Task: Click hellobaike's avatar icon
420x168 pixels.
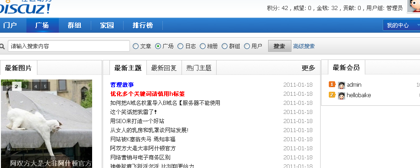Action: 342,95
